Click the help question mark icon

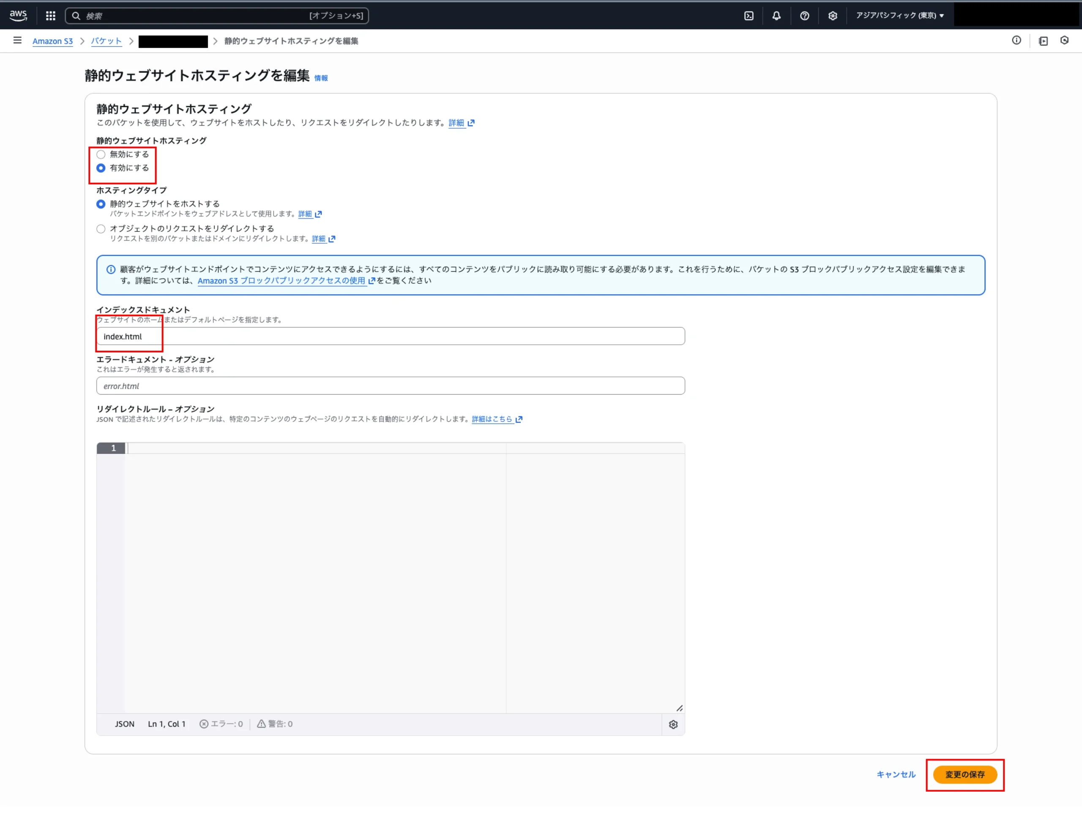click(x=804, y=16)
